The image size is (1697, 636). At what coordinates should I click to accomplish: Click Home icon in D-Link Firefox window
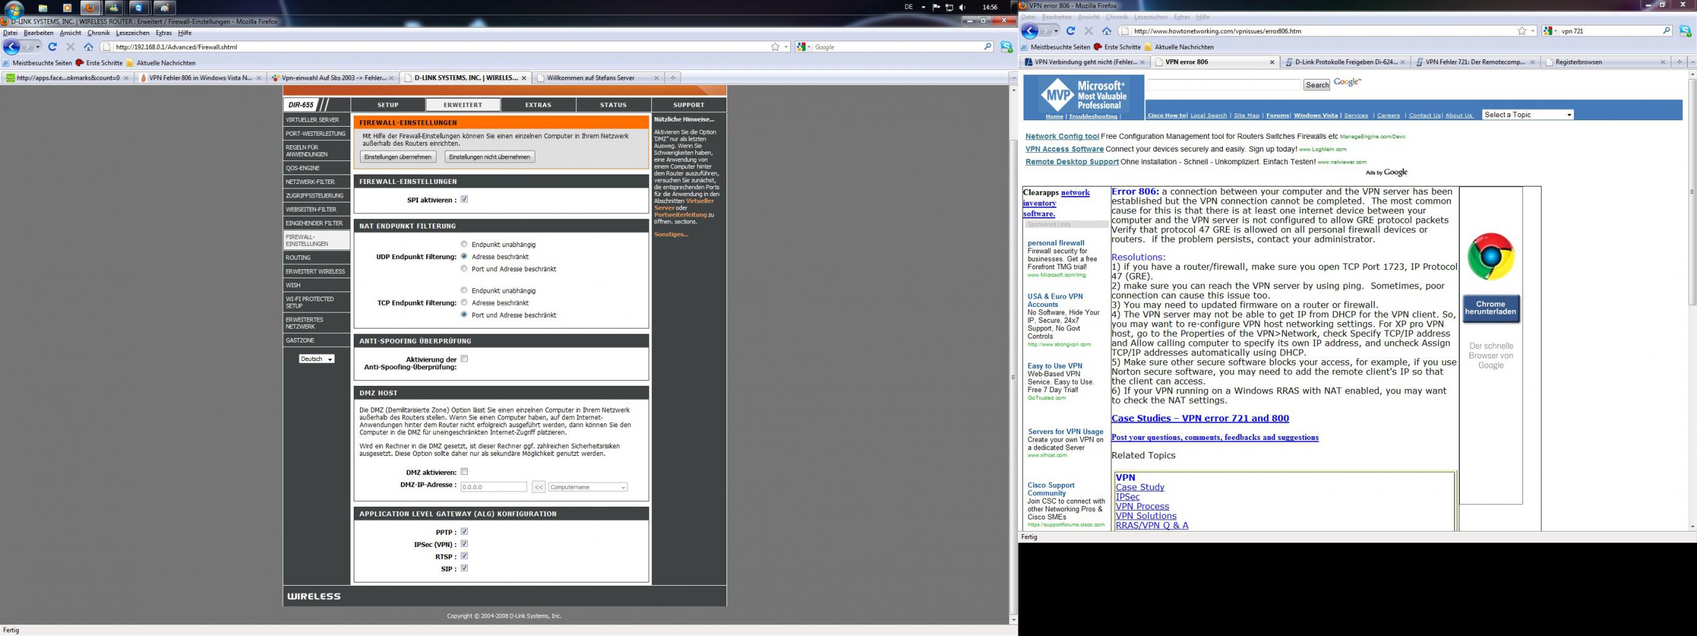tap(89, 46)
